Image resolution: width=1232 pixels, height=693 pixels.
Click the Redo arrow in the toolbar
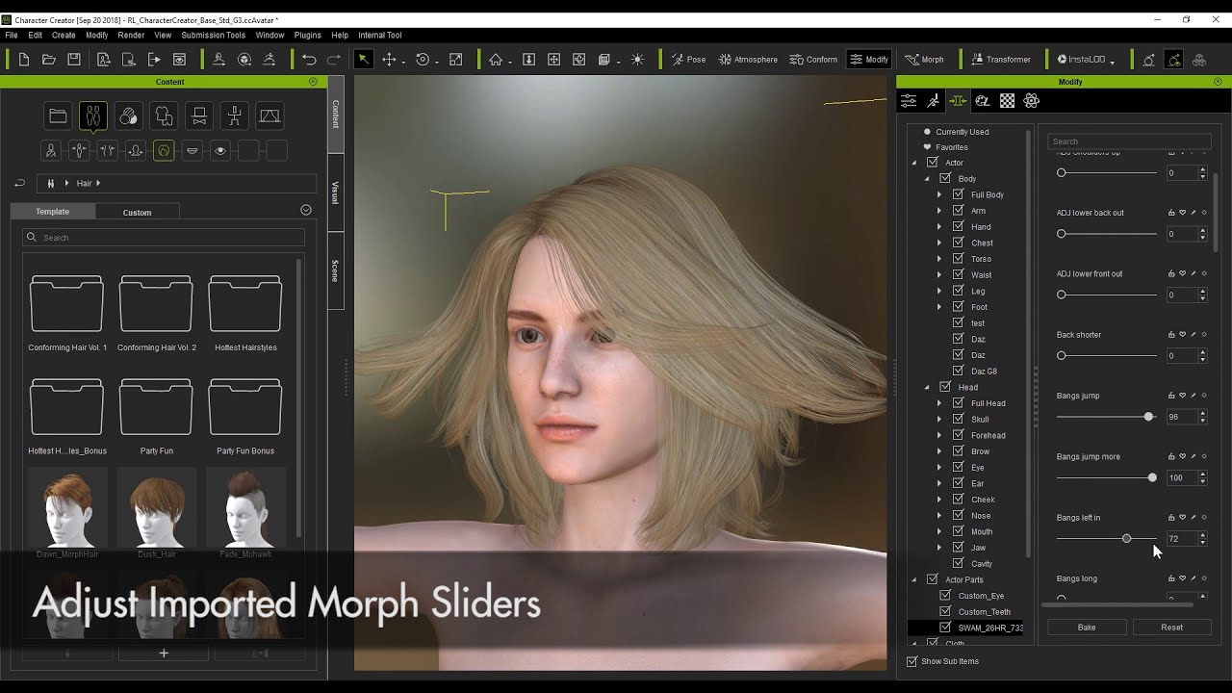point(334,60)
